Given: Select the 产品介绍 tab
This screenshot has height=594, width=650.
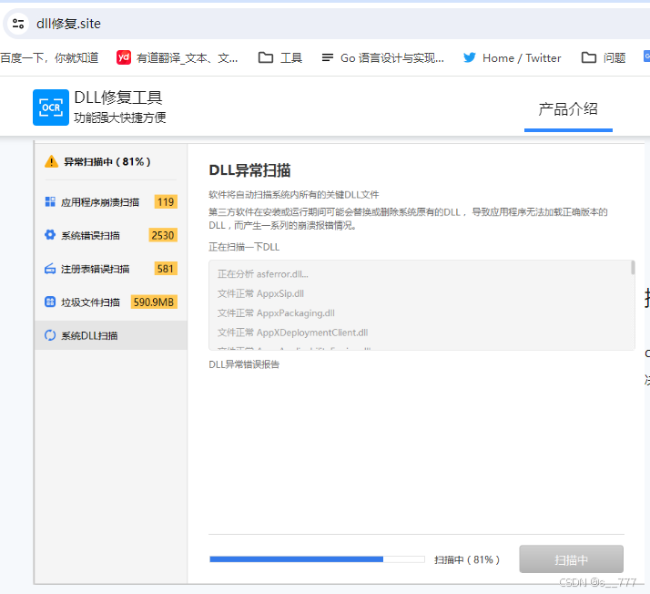Looking at the screenshot, I should 568,109.
